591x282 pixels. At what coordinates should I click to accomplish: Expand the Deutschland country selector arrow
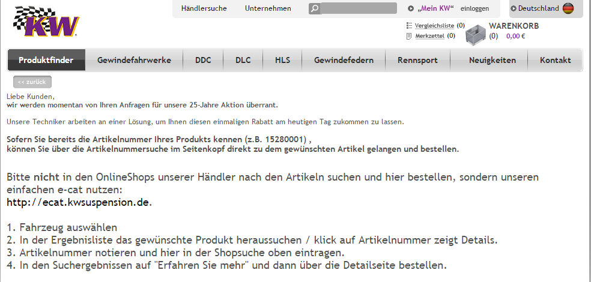pyautogui.click(x=514, y=8)
